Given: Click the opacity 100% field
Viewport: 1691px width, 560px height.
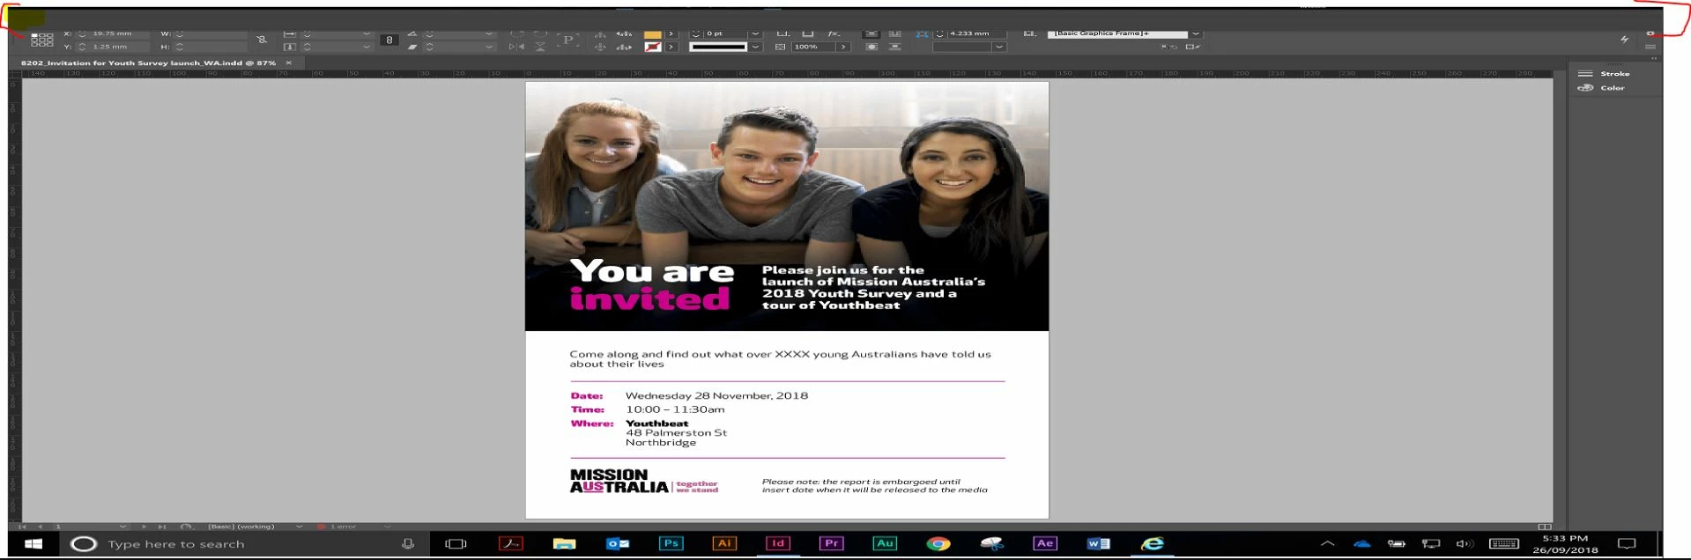Looking at the screenshot, I should tap(813, 47).
